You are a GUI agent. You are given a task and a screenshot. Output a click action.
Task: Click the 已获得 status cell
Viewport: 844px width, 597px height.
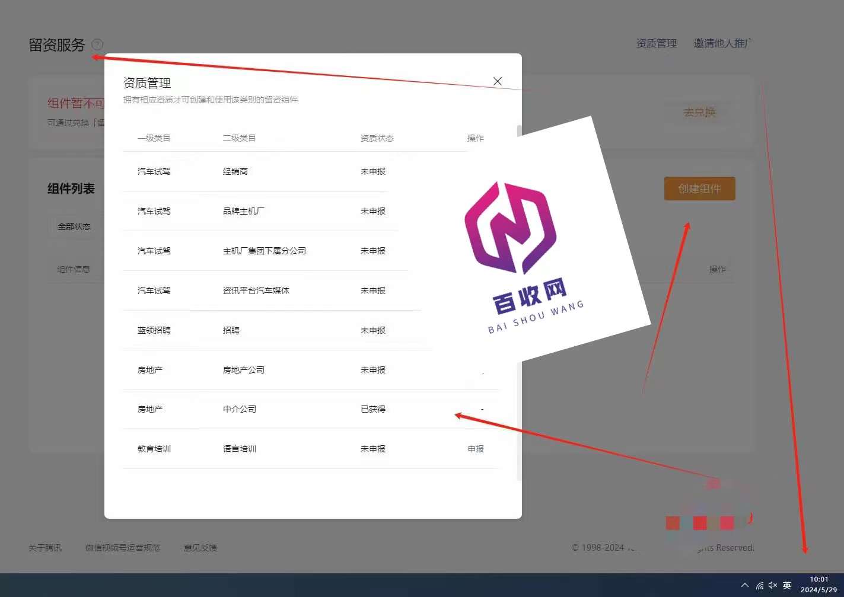point(373,409)
